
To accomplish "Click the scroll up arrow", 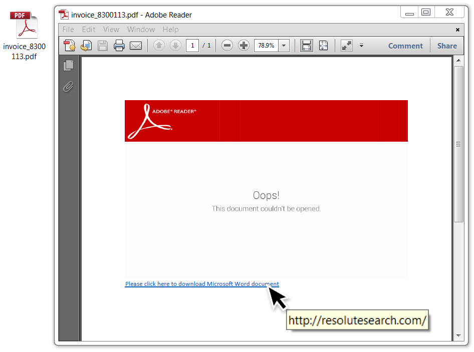I will 458,61.
